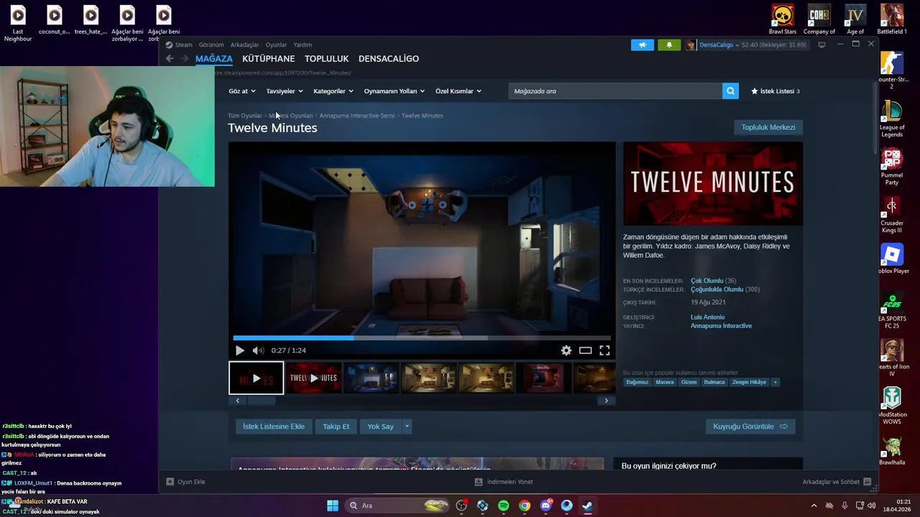Open Pummel Party desktop shortcut

[x=892, y=166]
